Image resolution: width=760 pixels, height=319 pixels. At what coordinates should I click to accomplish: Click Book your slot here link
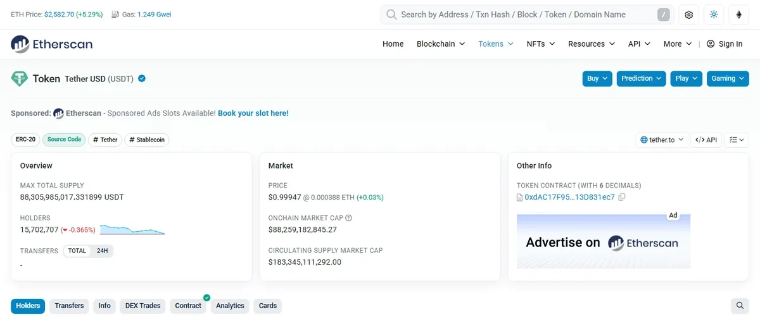[253, 113]
